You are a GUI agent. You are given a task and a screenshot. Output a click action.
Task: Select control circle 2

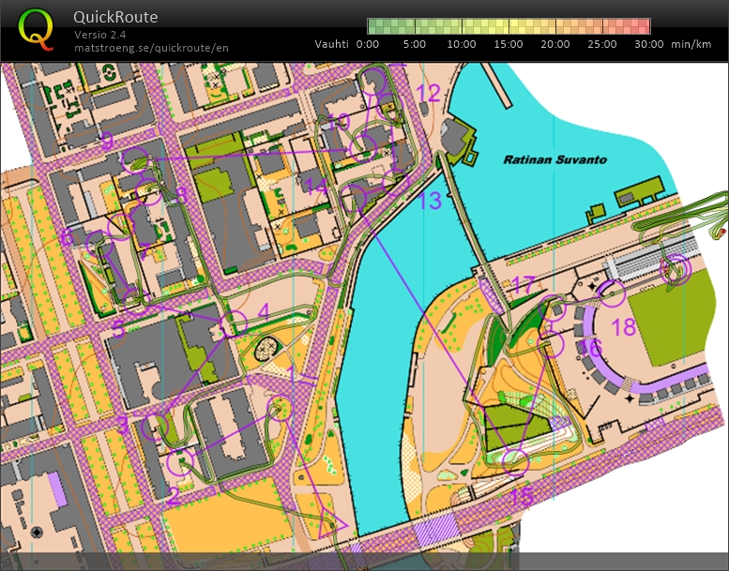click(178, 460)
